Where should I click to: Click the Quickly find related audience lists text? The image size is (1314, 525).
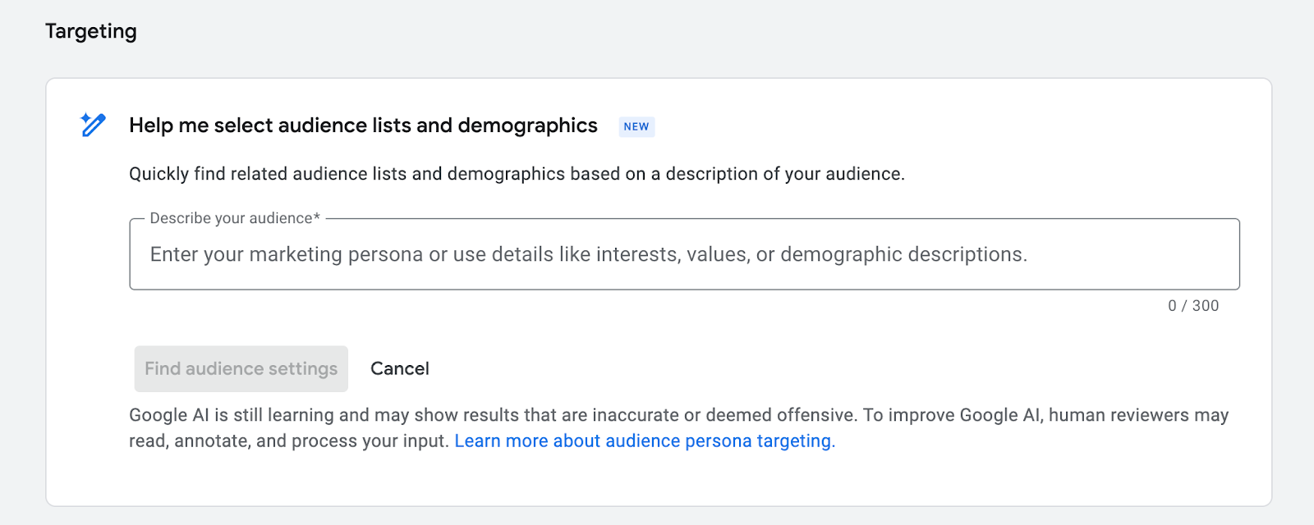coord(517,174)
